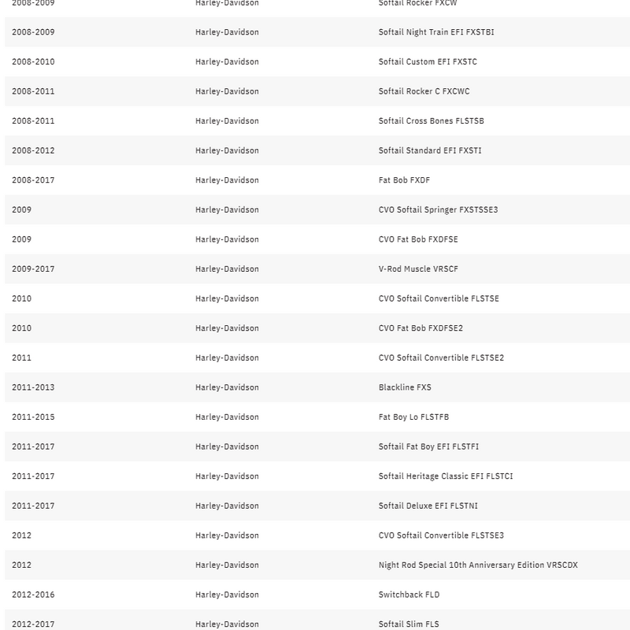
Task: Select the Switchback FLD model
Action: pyautogui.click(x=409, y=595)
